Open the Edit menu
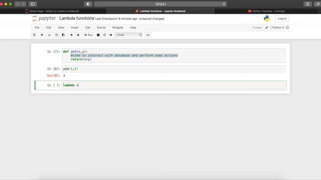This screenshot has height=180, width=321. [49, 27]
